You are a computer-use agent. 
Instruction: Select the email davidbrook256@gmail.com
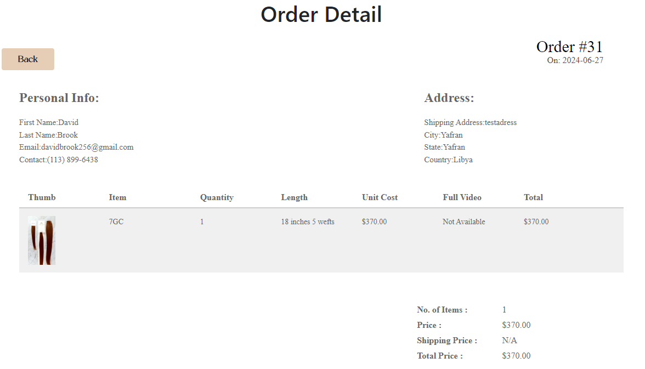point(87,147)
